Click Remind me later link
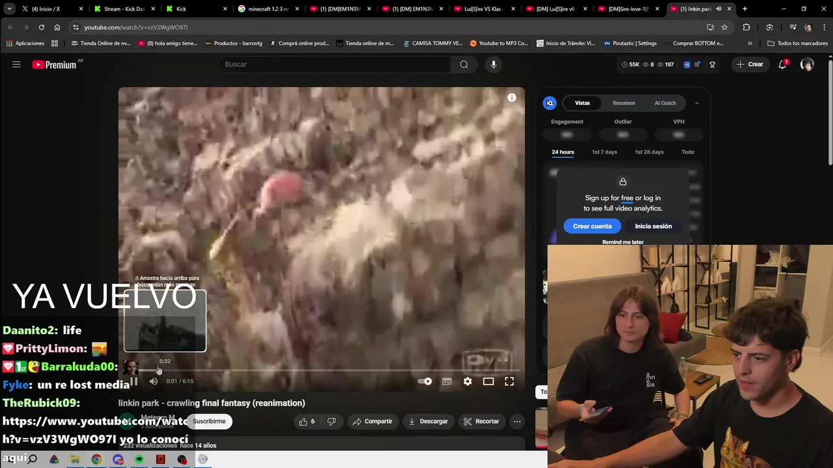The image size is (833, 468). coord(623,242)
